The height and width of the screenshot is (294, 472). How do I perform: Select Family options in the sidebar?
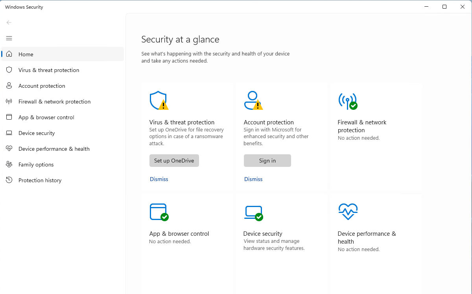pos(36,165)
